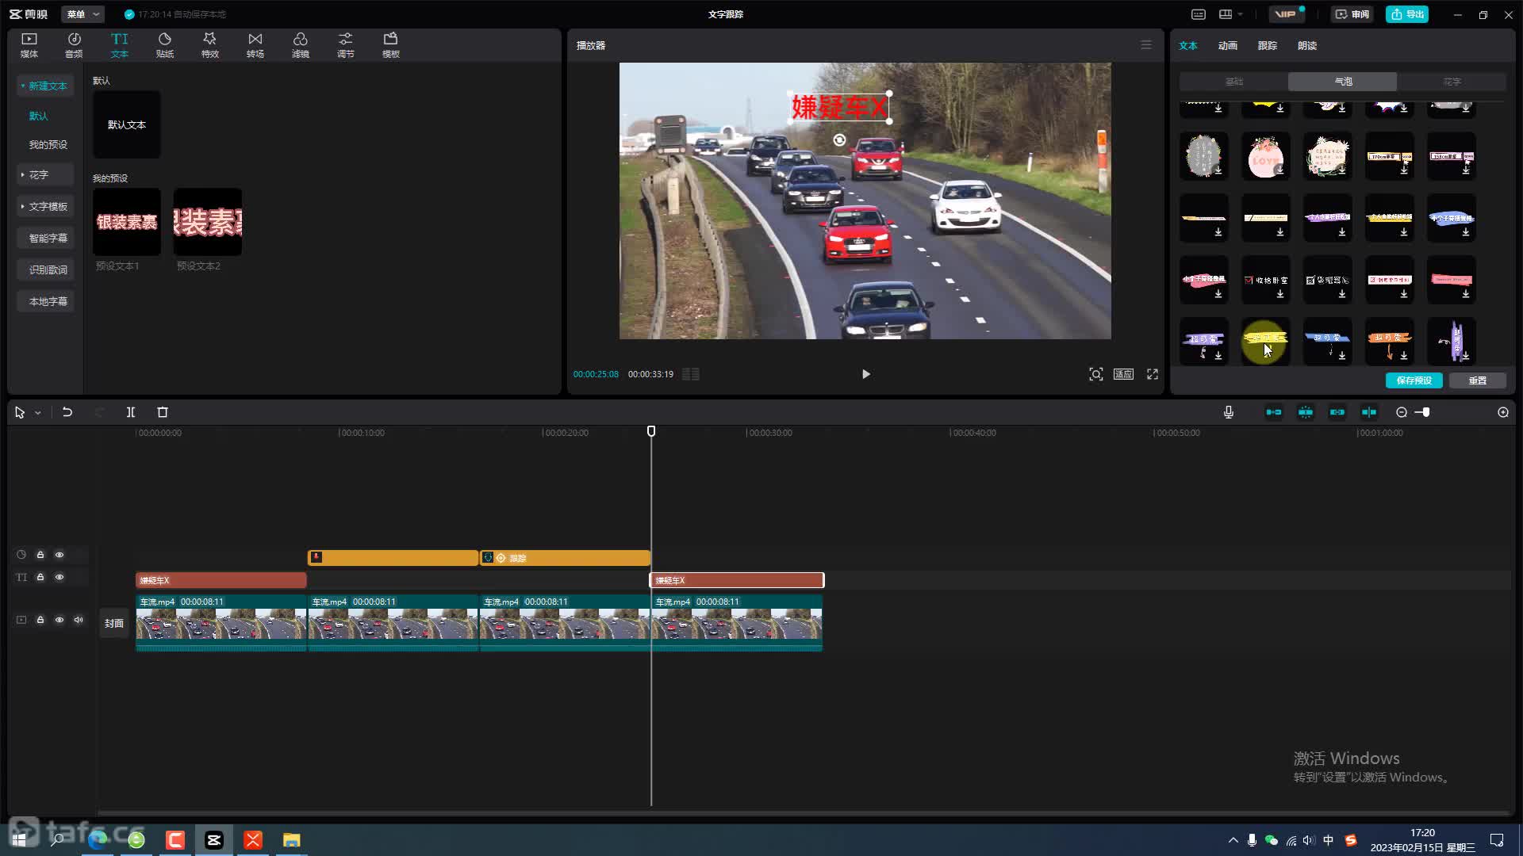Zoom in timeline with plus icon
The width and height of the screenshot is (1523, 856).
[x=1503, y=412]
